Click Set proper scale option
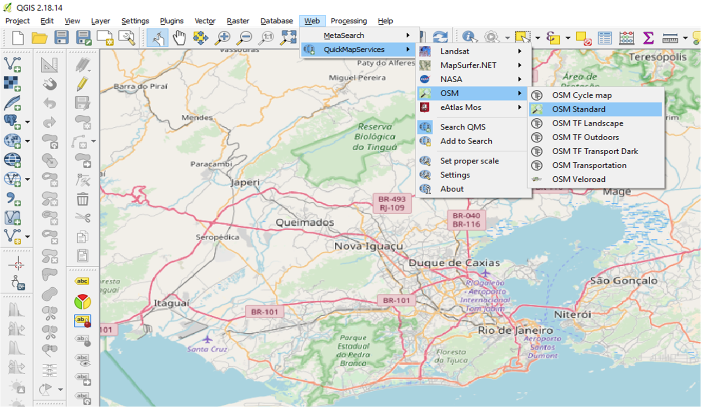This screenshot has width=701, height=407. coord(469,161)
